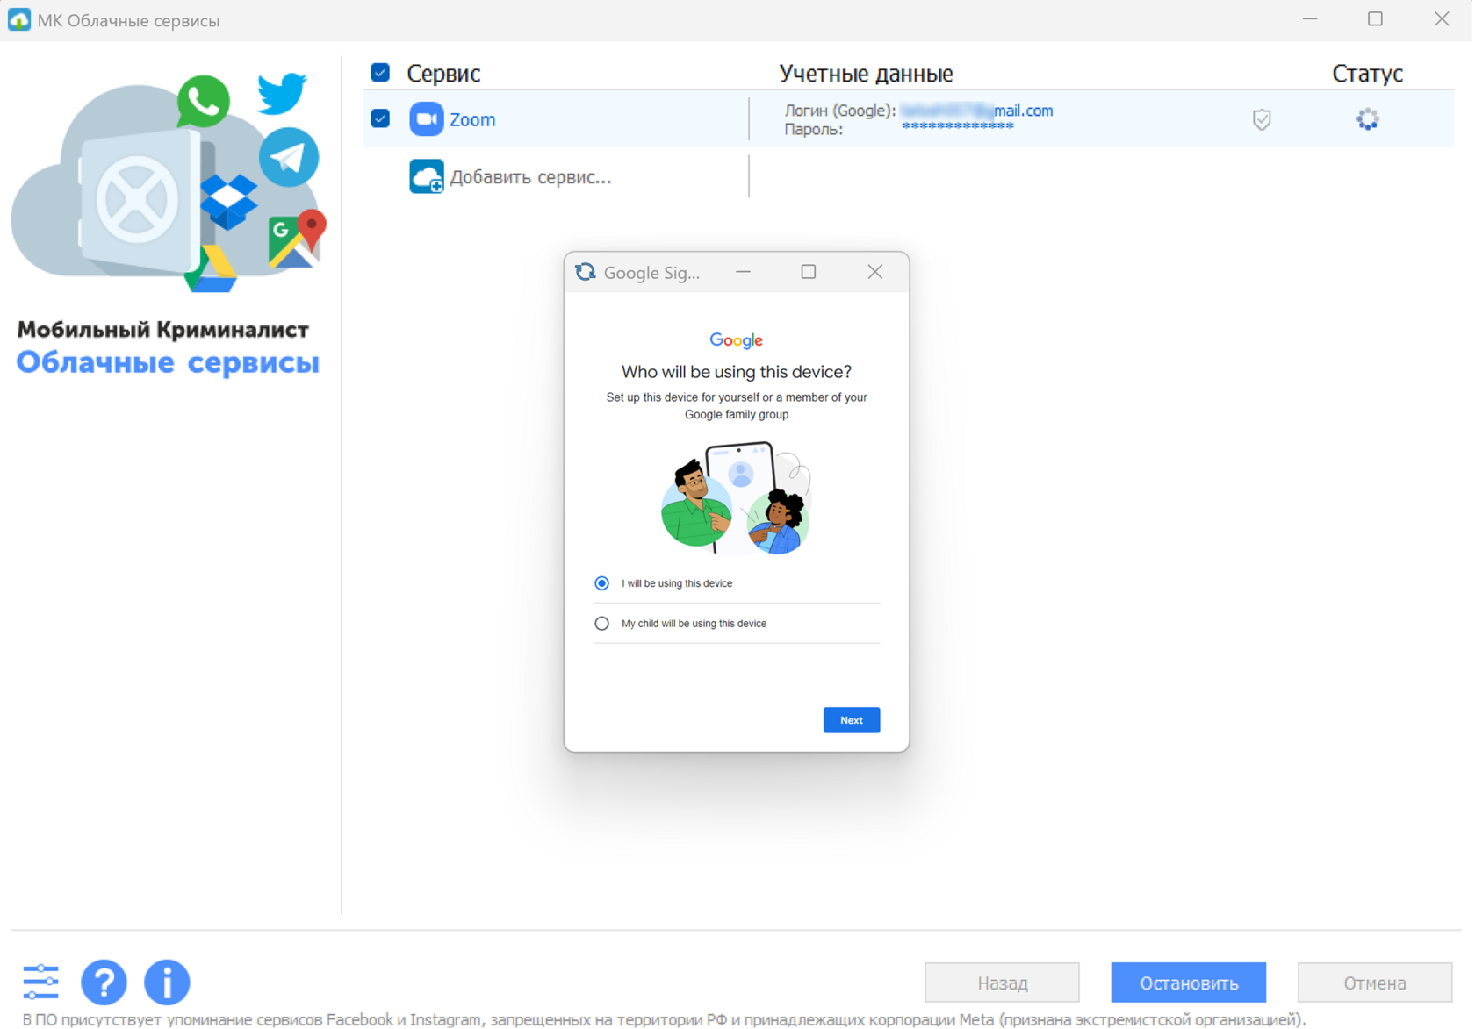Click 'Who will be using this device?' heading

pyautogui.click(x=737, y=372)
